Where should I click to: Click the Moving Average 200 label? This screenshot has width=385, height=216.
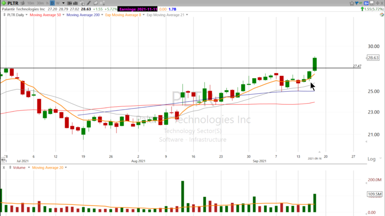point(83,15)
